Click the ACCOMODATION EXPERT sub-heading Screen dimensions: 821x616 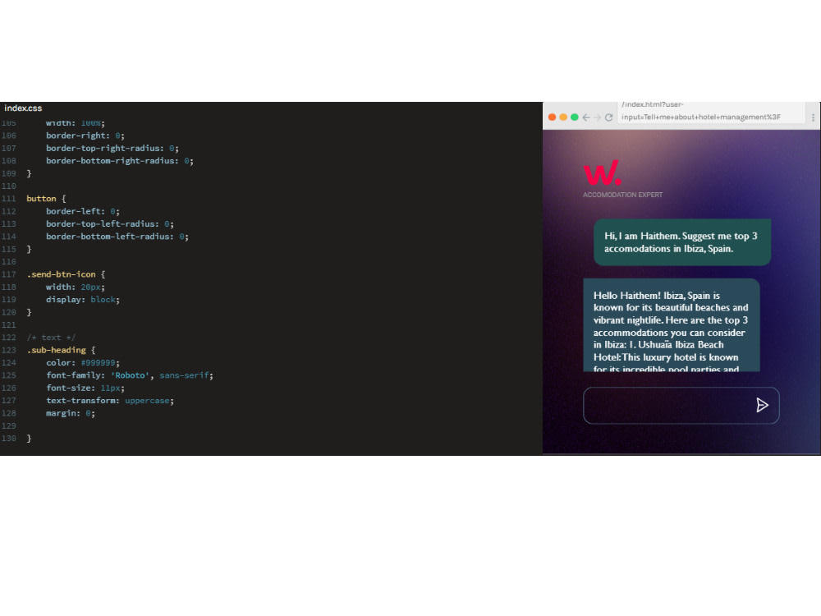pyautogui.click(x=622, y=195)
